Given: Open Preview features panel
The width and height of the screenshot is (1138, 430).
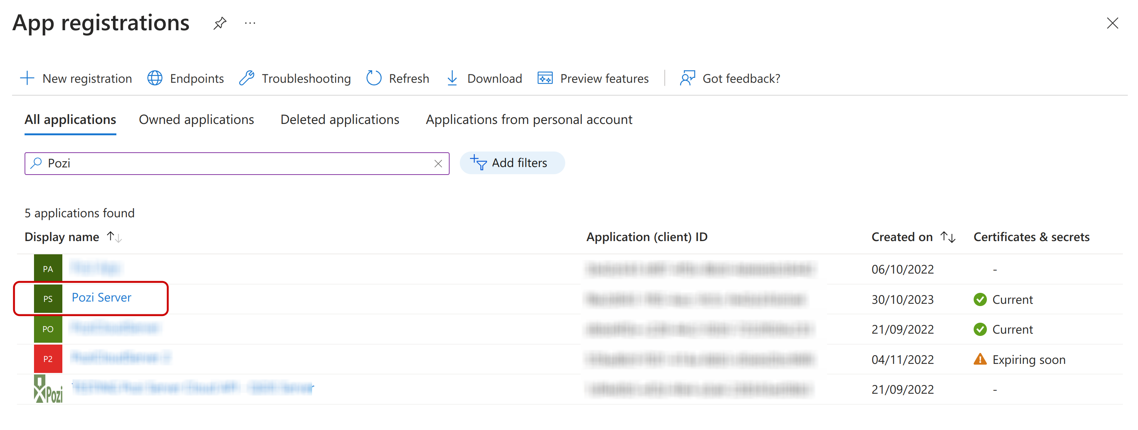Looking at the screenshot, I should pos(593,78).
